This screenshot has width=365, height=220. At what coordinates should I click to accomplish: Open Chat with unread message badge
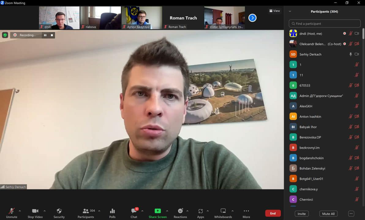[x=134, y=211]
